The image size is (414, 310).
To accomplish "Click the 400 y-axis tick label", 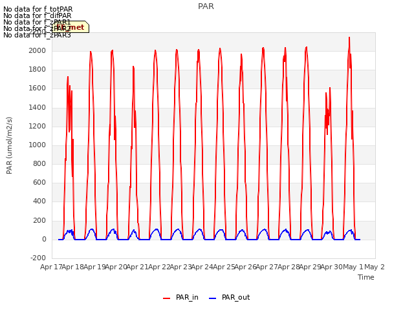I will pos(39,201).
